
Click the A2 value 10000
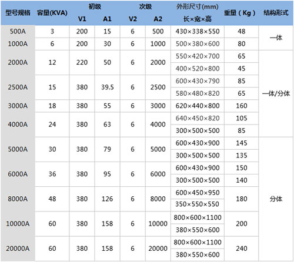pyautogui.click(x=158, y=224)
